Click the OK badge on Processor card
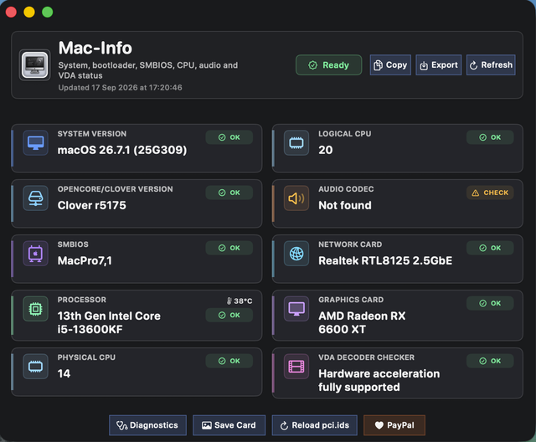 (229, 315)
